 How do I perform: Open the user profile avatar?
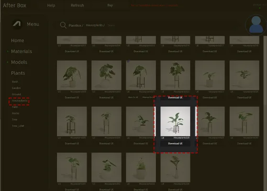256,25
